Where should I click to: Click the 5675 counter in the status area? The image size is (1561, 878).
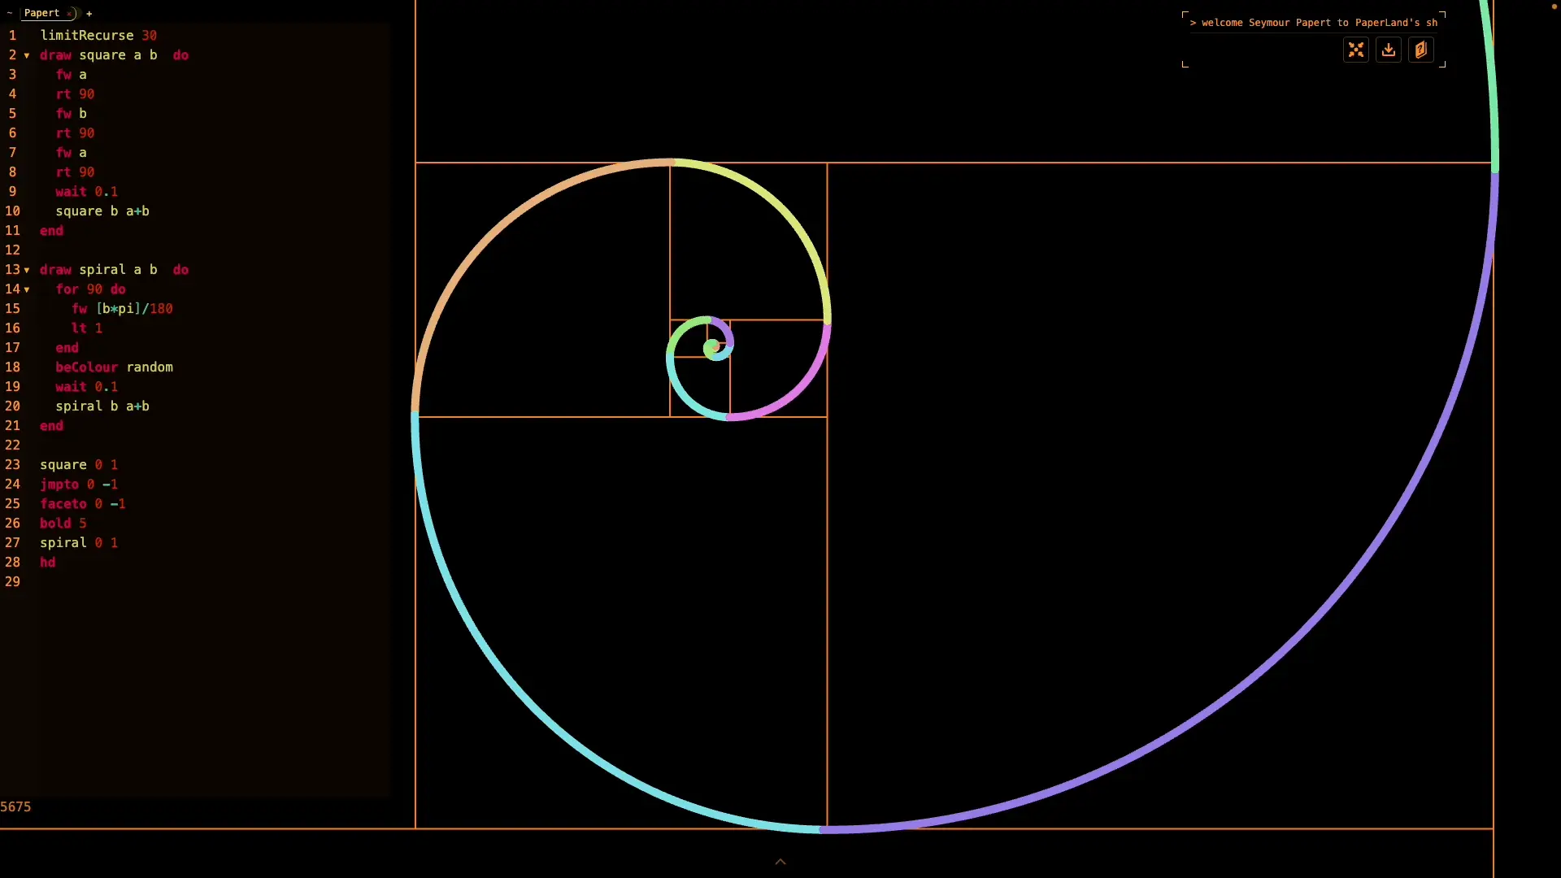[15, 806]
